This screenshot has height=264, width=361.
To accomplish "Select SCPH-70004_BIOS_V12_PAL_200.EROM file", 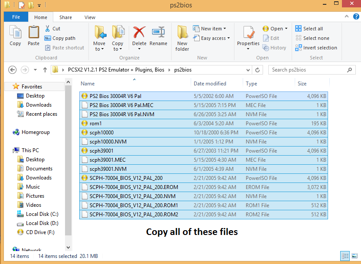I will coord(204,187).
